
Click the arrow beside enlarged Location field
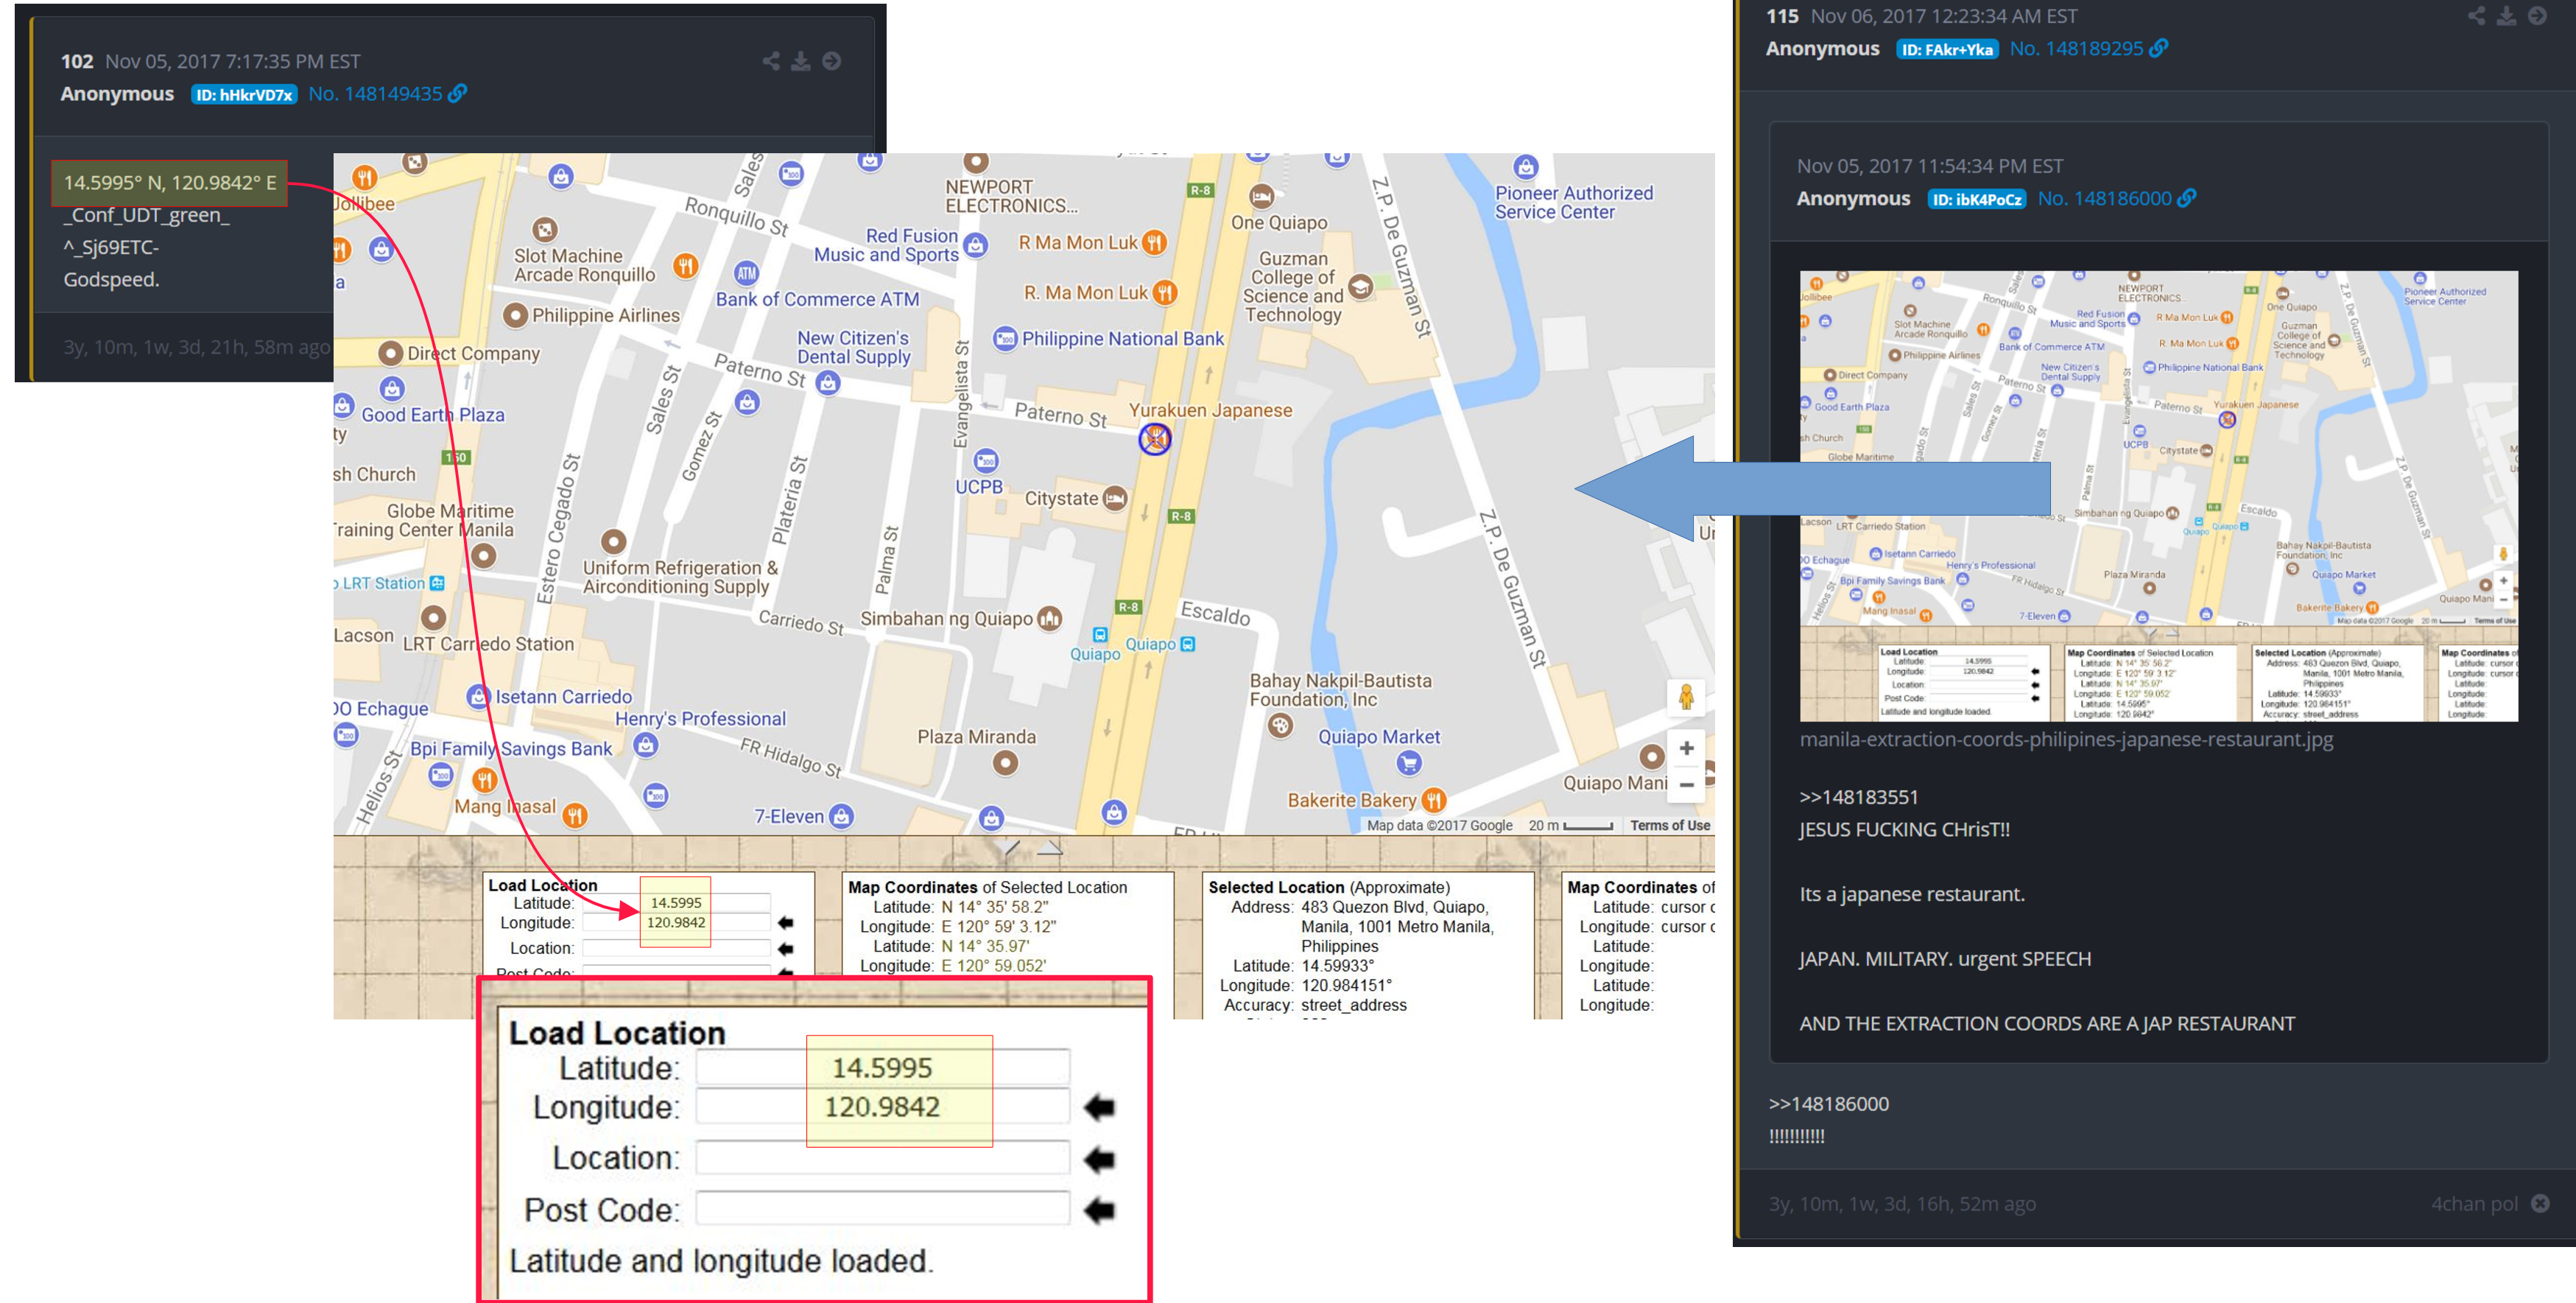(1099, 1159)
